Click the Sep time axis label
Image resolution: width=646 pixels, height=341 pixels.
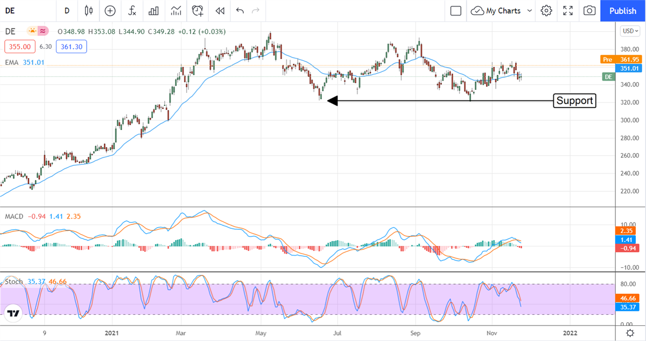coord(415,333)
